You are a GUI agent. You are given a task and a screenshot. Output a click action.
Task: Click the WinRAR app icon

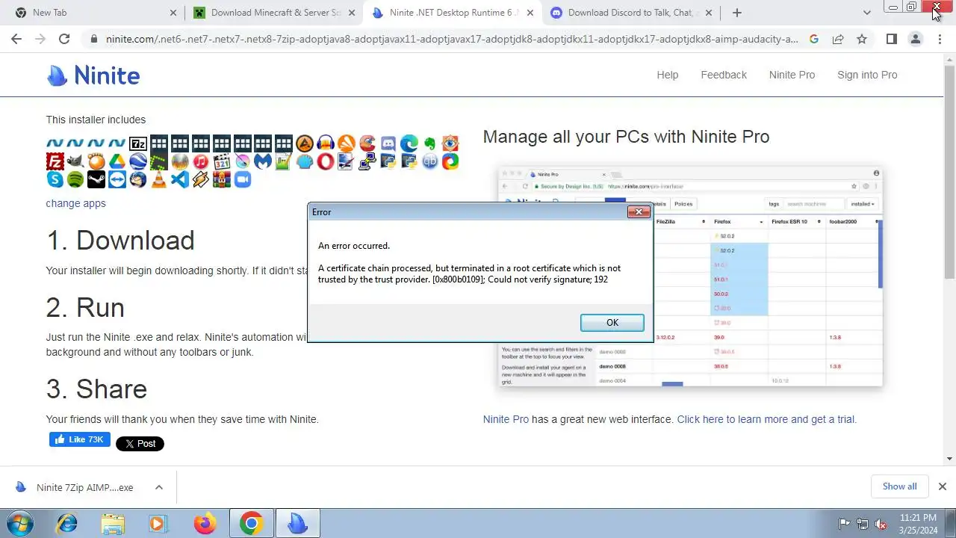221,179
